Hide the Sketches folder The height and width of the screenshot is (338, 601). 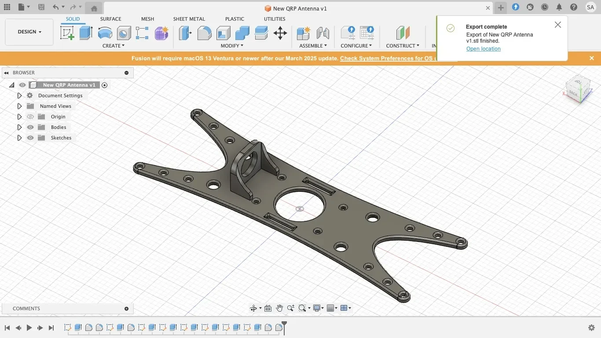pyautogui.click(x=30, y=138)
